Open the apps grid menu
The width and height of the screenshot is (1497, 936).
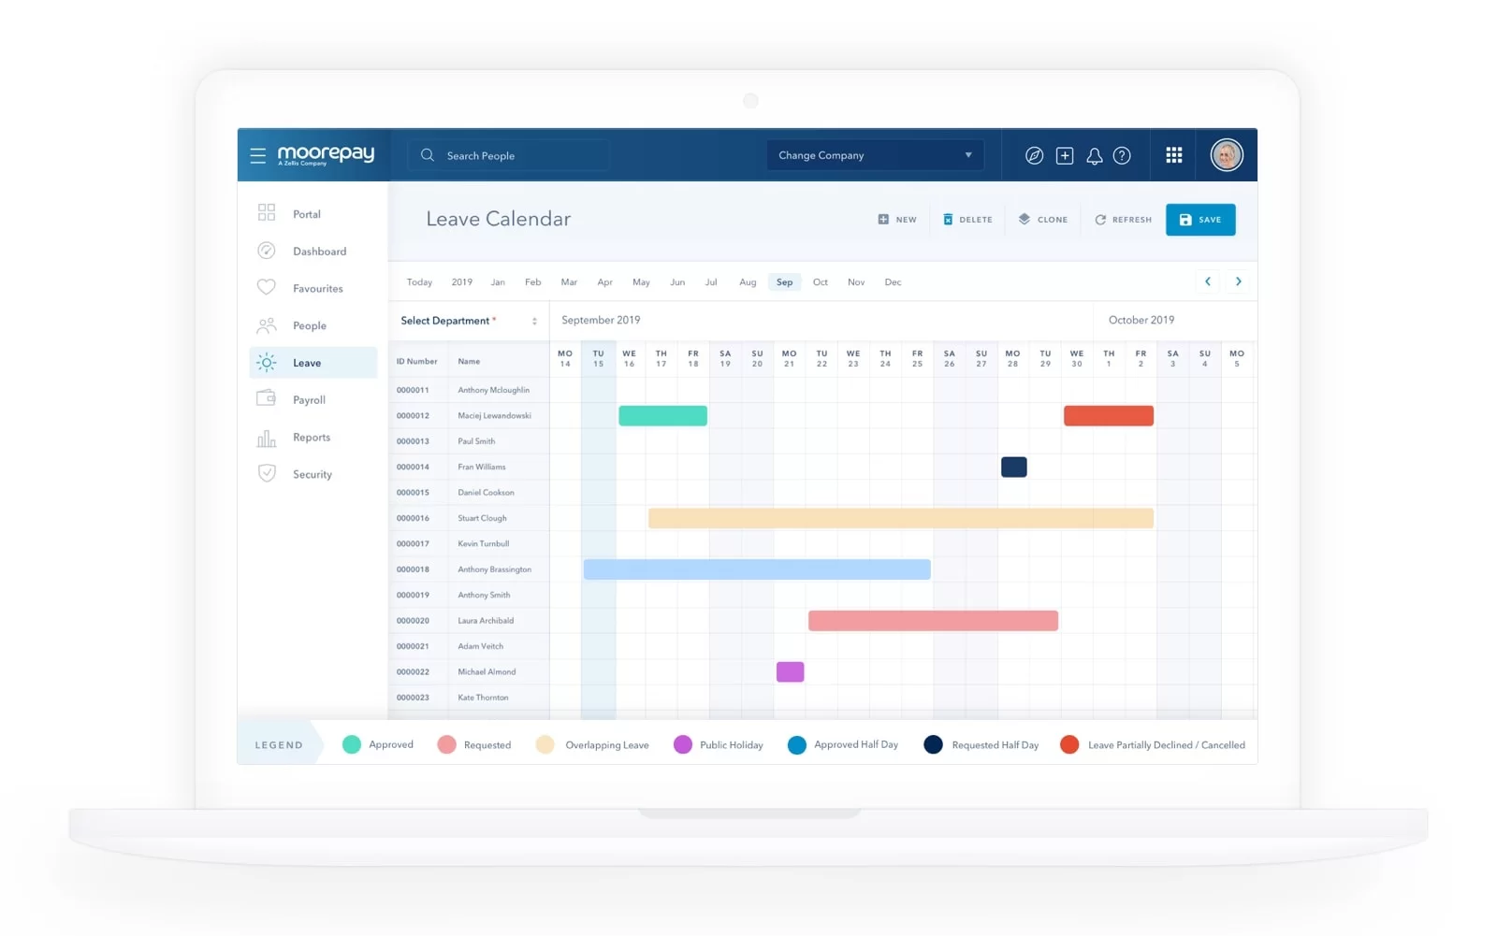coord(1174,155)
